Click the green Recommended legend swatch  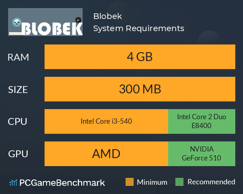[179, 182]
